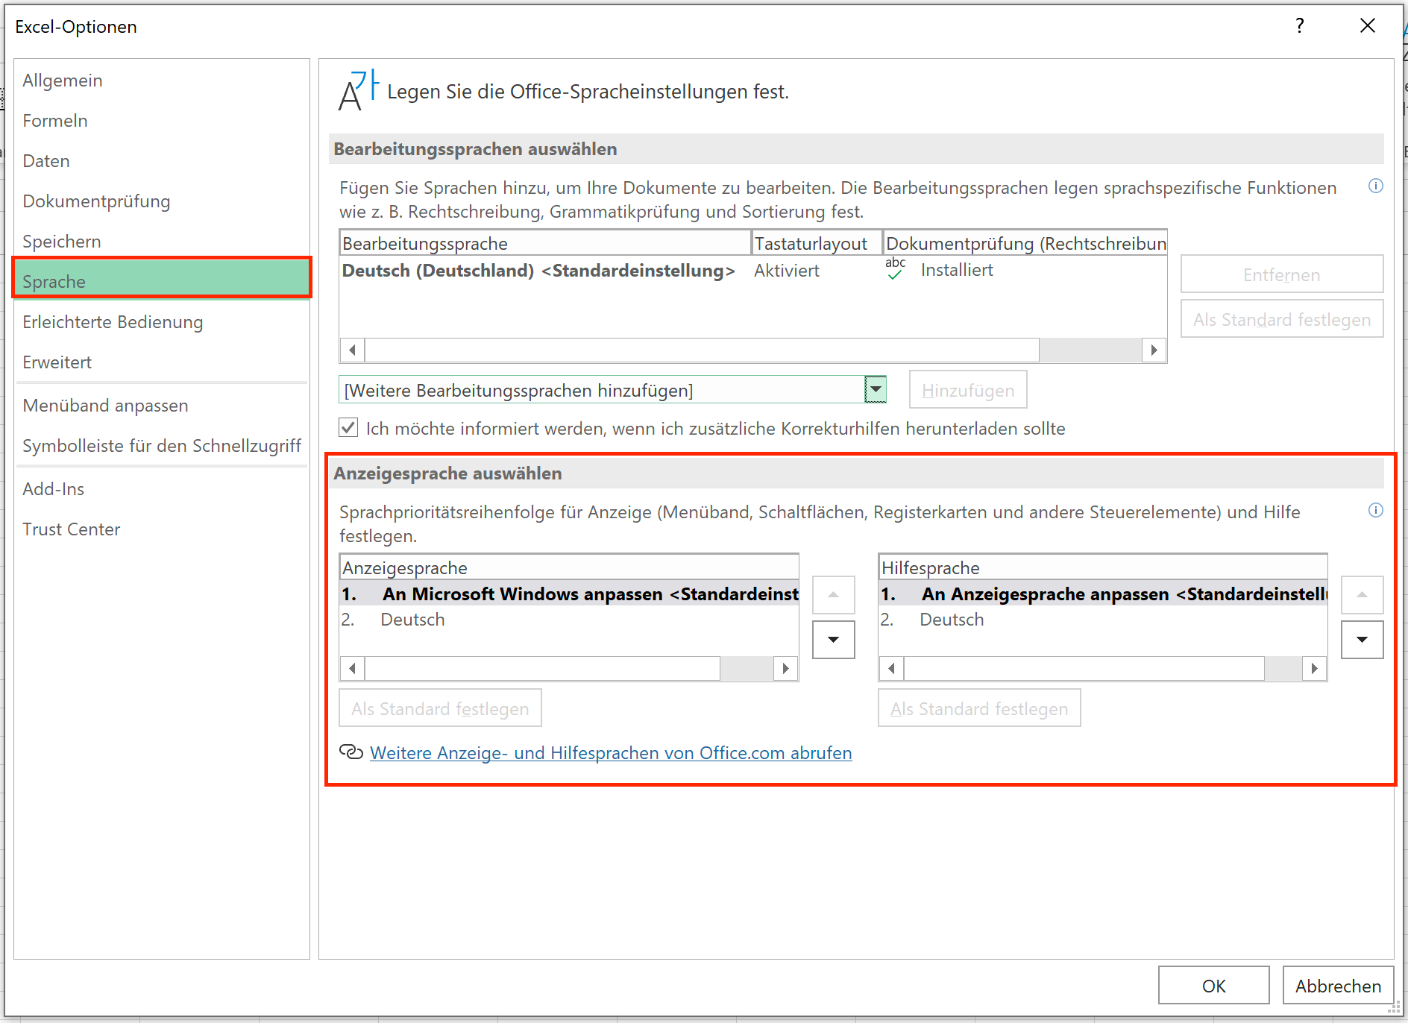Open the Trust Center section
This screenshot has width=1408, height=1023.
(72, 529)
